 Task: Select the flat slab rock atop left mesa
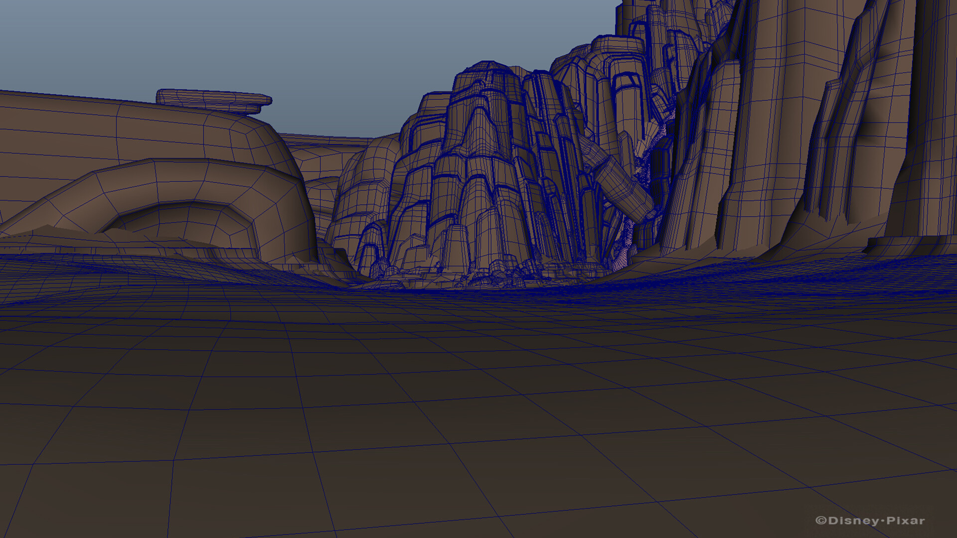pyautogui.click(x=214, y=102)
